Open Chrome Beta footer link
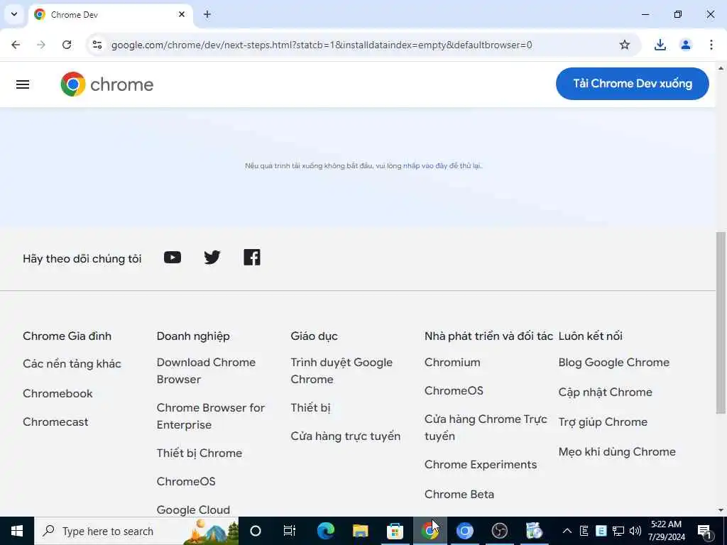 pos(459,495)
